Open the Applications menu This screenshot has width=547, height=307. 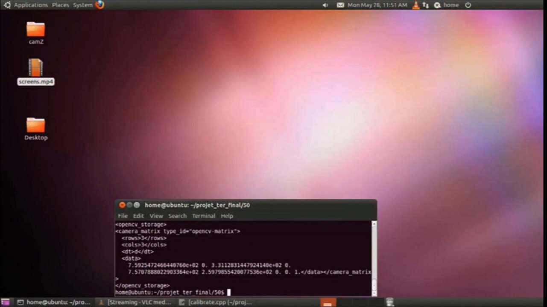coord(31,5)
